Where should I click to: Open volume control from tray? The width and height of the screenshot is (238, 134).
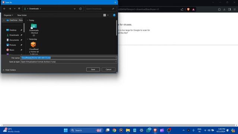(209, 130)
